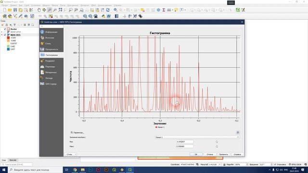Remove the selected layer via the Layers toolbar
The width and height of the screenshot is (308, 173).
(x=32, y=25)
